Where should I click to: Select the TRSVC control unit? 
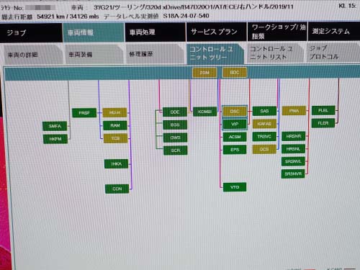pos(264,137)
